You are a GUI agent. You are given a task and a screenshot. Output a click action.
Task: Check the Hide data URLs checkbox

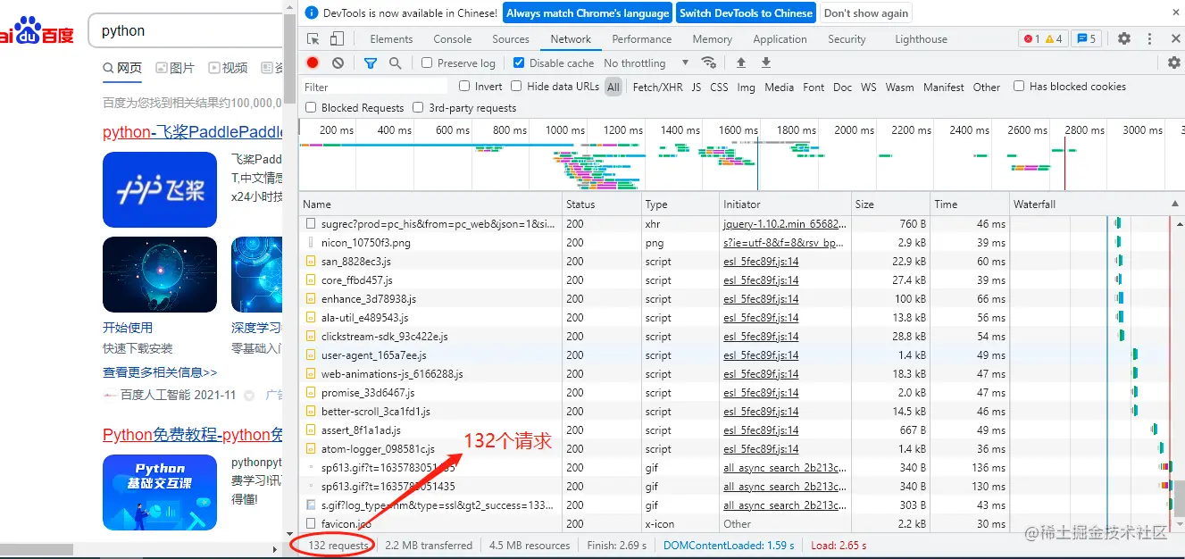coord(516,86)
